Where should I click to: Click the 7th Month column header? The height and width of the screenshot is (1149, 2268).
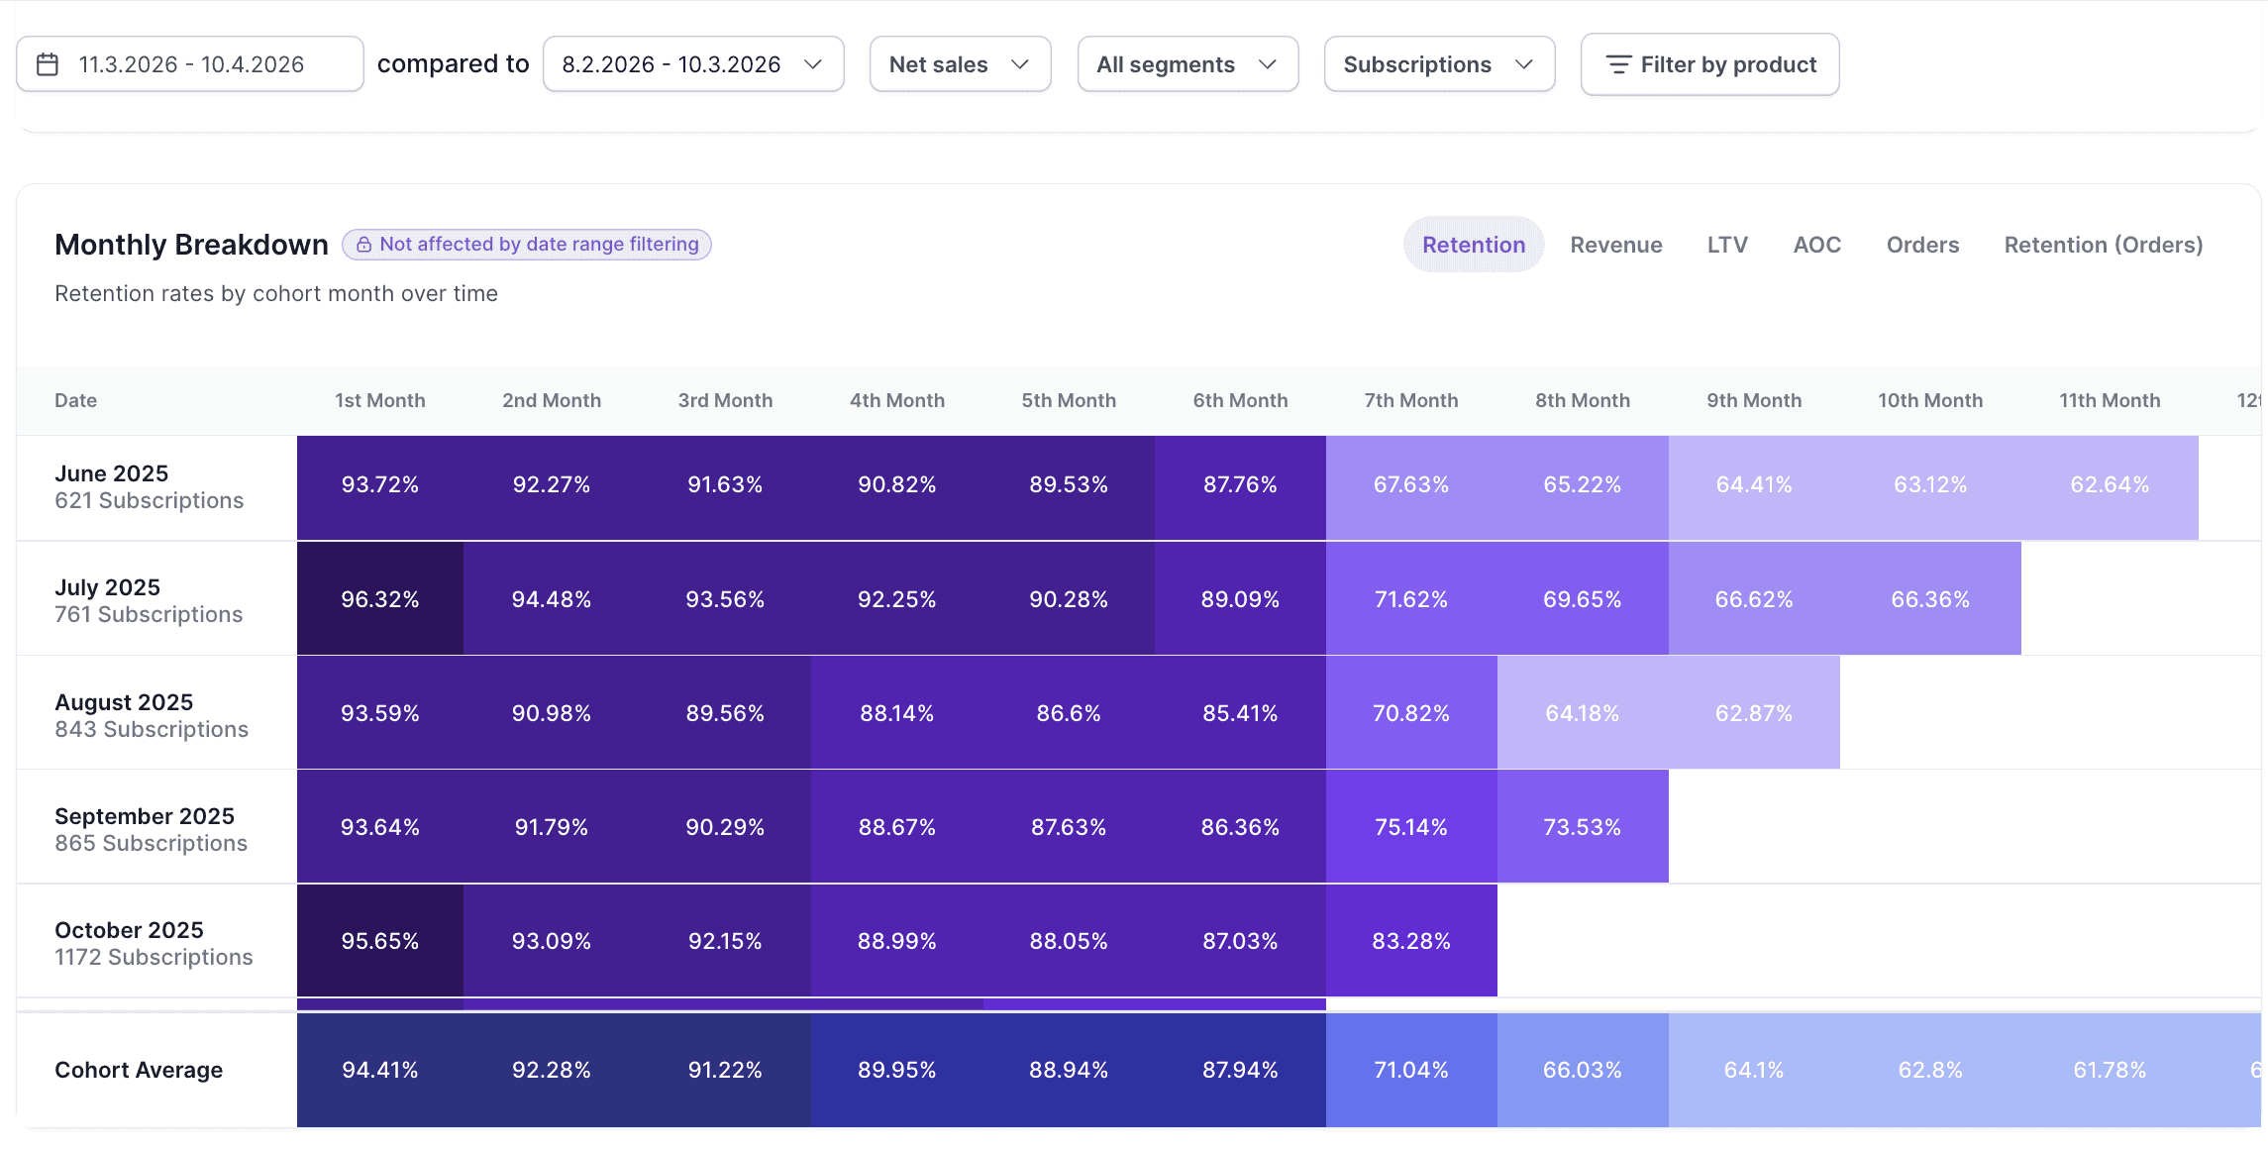coord(1410,400)
